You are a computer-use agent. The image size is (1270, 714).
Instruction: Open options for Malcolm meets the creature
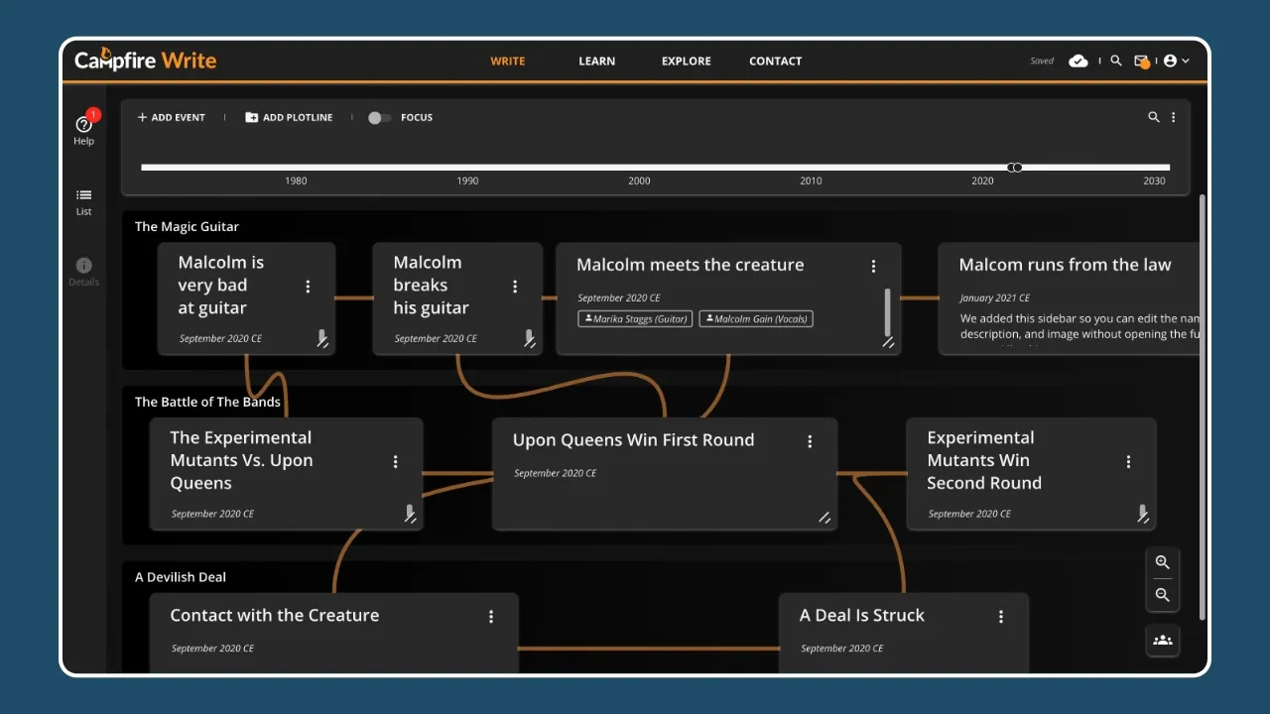pos(873,266)
